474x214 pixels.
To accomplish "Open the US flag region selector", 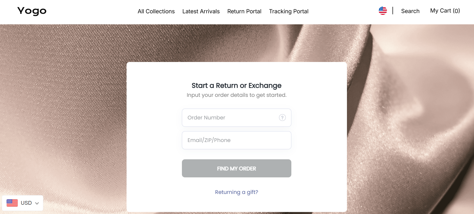I will (x=383, y=11).
